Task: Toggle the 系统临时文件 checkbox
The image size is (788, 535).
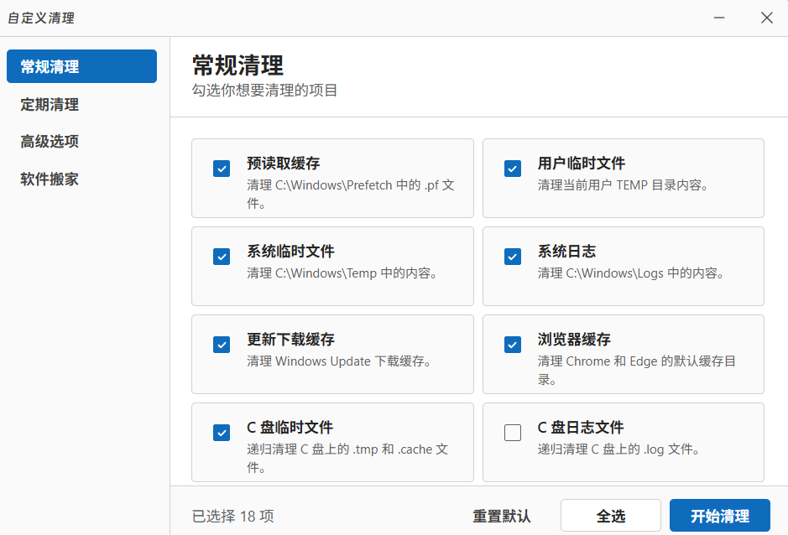Action: (x=221, y=257)
